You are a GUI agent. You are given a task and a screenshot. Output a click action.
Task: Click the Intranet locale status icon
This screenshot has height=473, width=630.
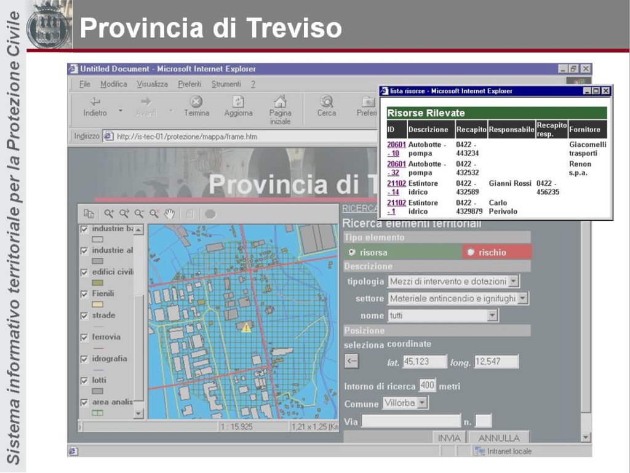pyautogui.click(x=479, y=451)
